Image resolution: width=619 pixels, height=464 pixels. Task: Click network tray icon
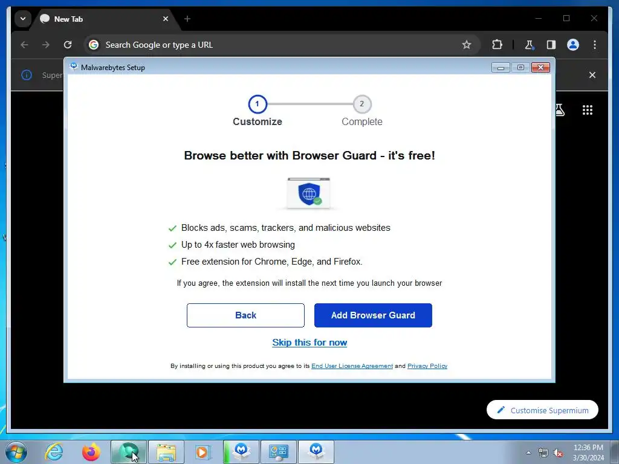pyautogui.click(x=543, y=453)
